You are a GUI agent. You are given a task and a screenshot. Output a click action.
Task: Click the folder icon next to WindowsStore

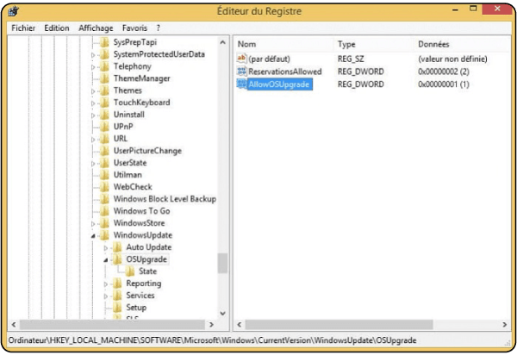point(104,223)
